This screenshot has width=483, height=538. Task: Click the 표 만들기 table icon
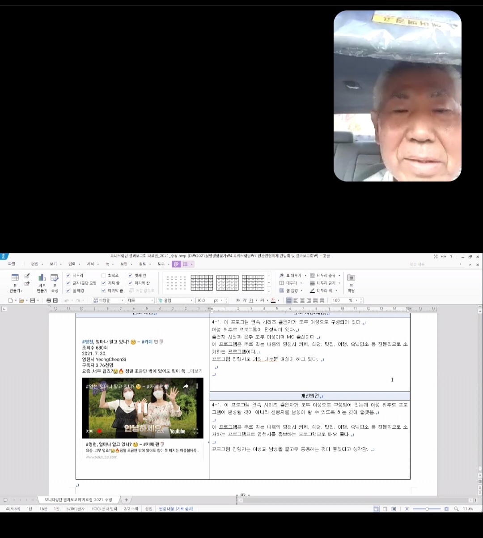pos(15,278)
